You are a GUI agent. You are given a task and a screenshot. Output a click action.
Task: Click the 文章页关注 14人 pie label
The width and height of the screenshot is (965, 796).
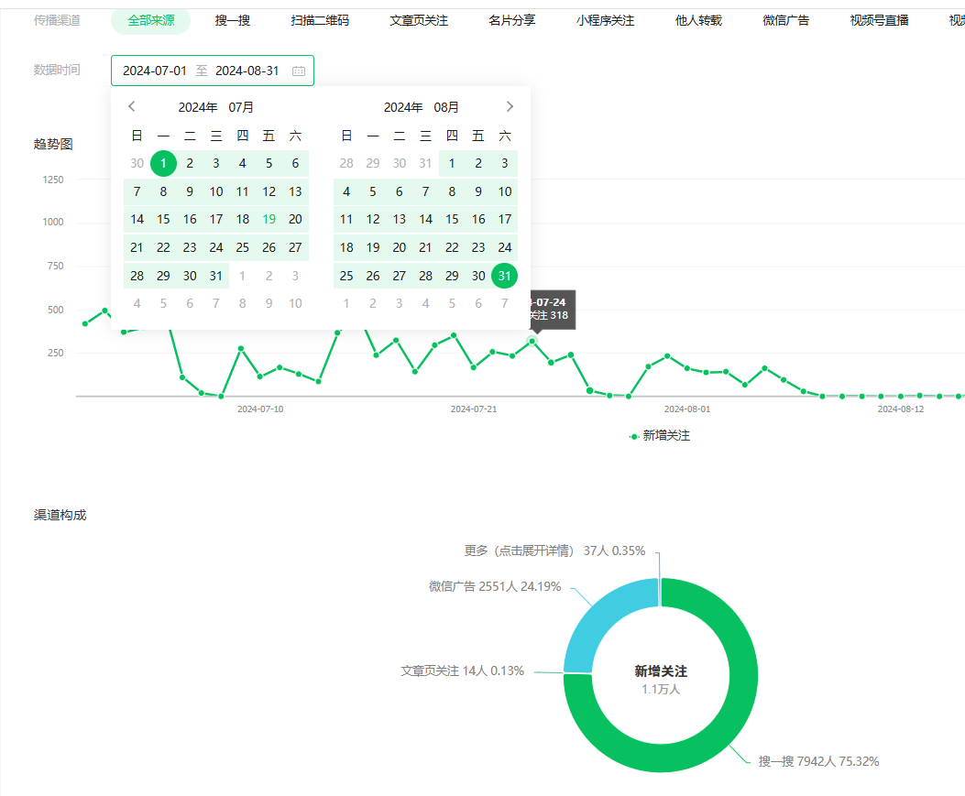click(462, 671)
